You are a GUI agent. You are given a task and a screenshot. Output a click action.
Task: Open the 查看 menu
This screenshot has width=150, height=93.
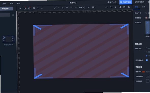pyautogui.click(x=11, y=4)
